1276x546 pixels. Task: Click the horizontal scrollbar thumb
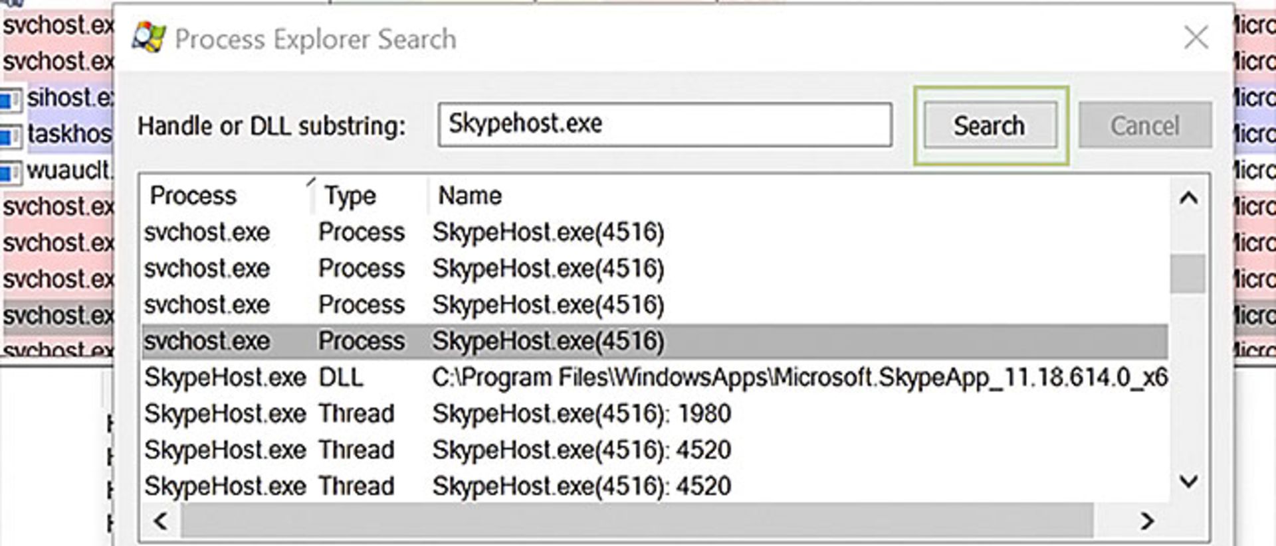point(638,521)
